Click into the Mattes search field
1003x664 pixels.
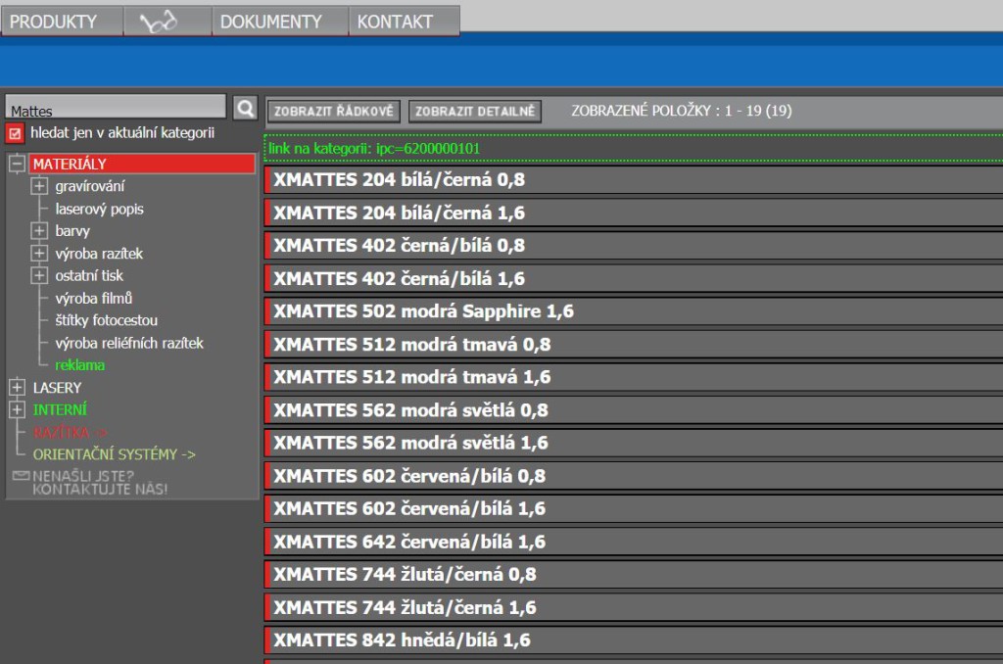click(x=116, y=110)
